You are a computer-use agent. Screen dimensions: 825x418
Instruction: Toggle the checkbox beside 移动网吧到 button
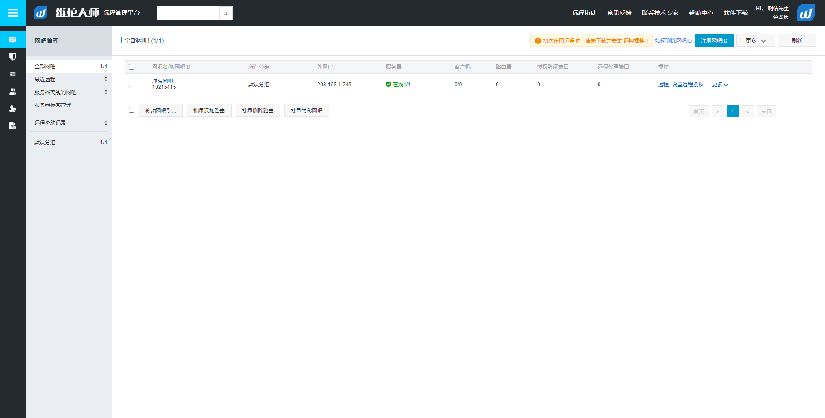pos(132,110)
